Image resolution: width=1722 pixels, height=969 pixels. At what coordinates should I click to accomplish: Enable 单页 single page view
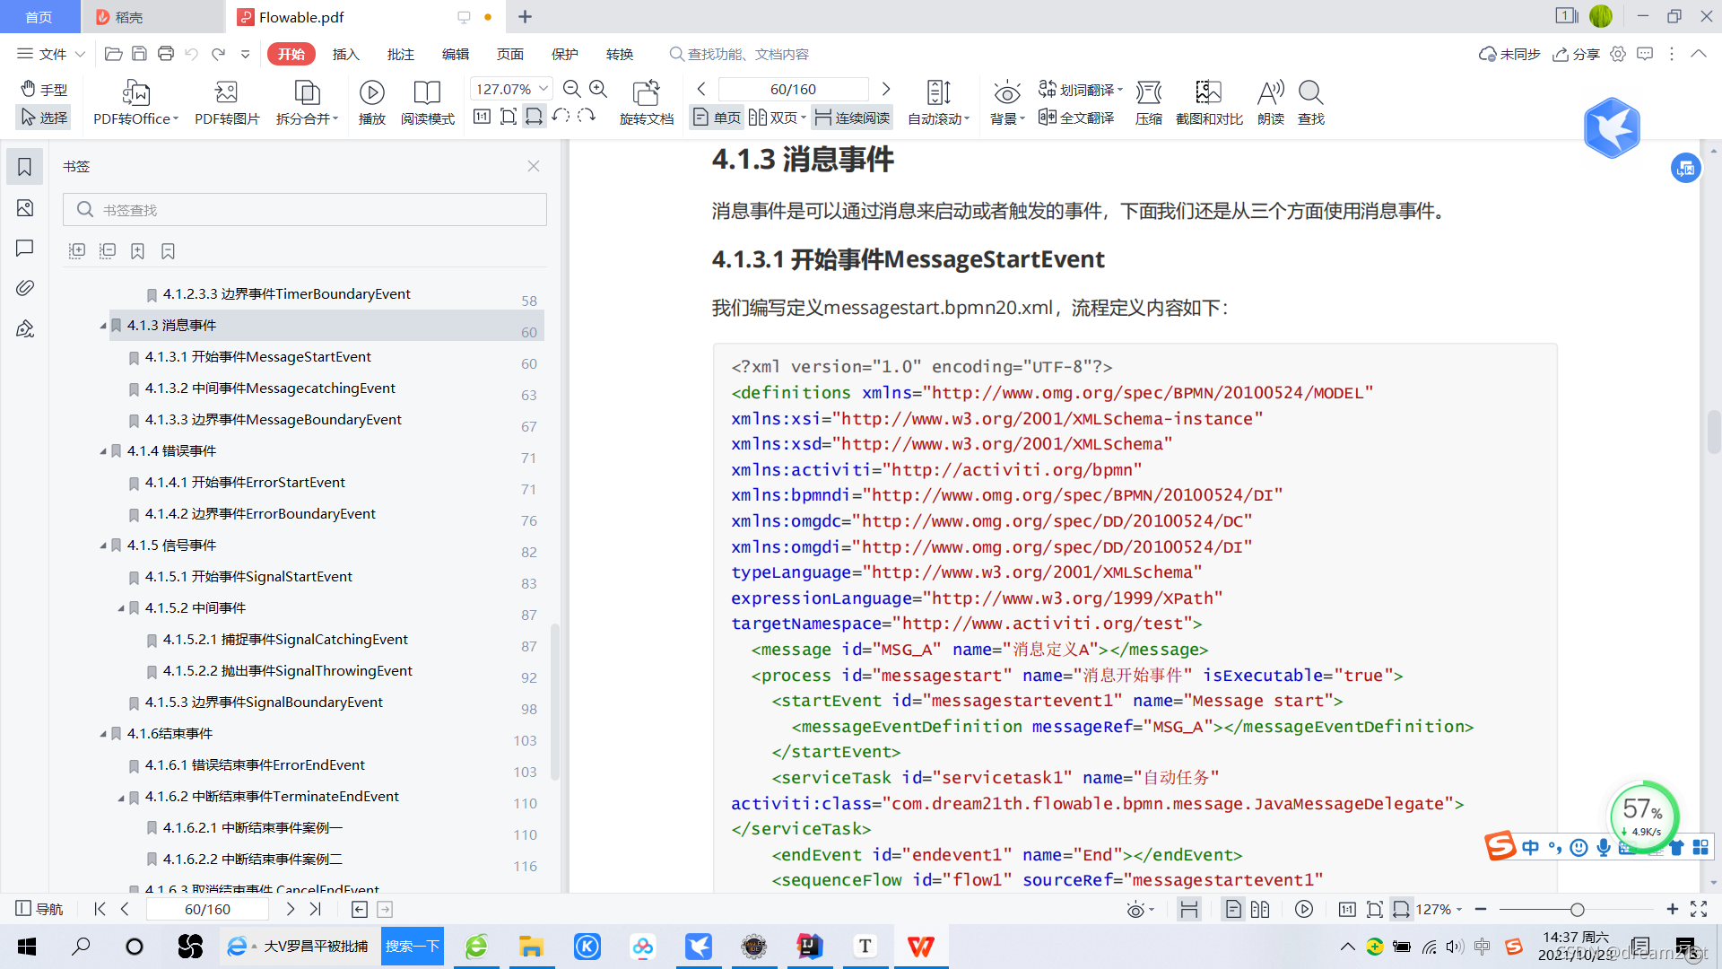point(717,118)
